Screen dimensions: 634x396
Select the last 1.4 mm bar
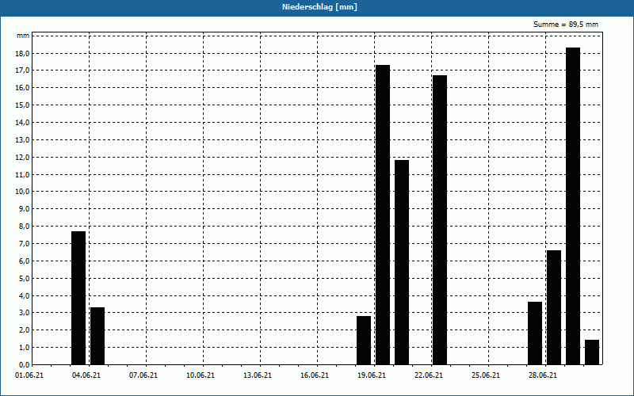click(592, 352)
